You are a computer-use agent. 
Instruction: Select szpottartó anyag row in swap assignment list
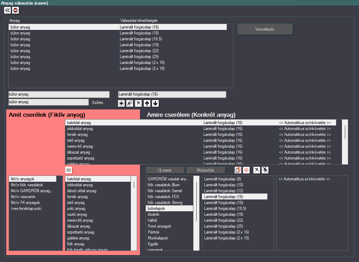[201, 158]
